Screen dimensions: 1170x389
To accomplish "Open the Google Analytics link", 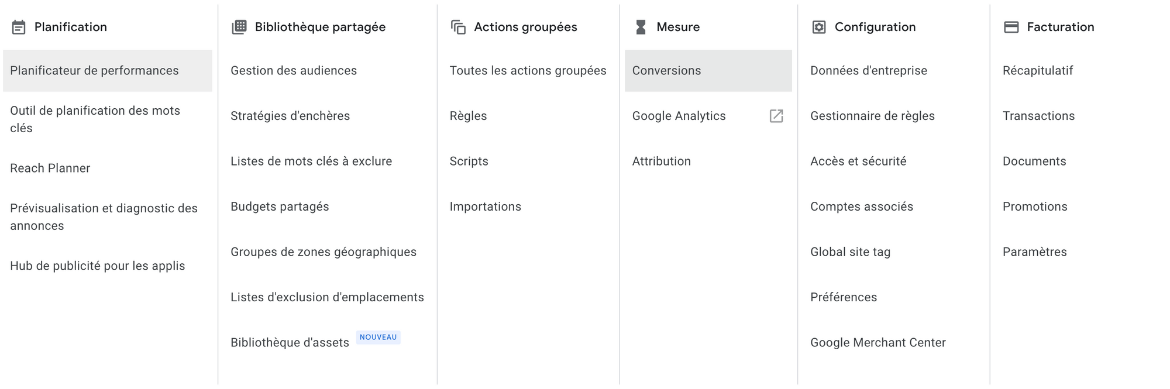I will [x=679, y=116].
